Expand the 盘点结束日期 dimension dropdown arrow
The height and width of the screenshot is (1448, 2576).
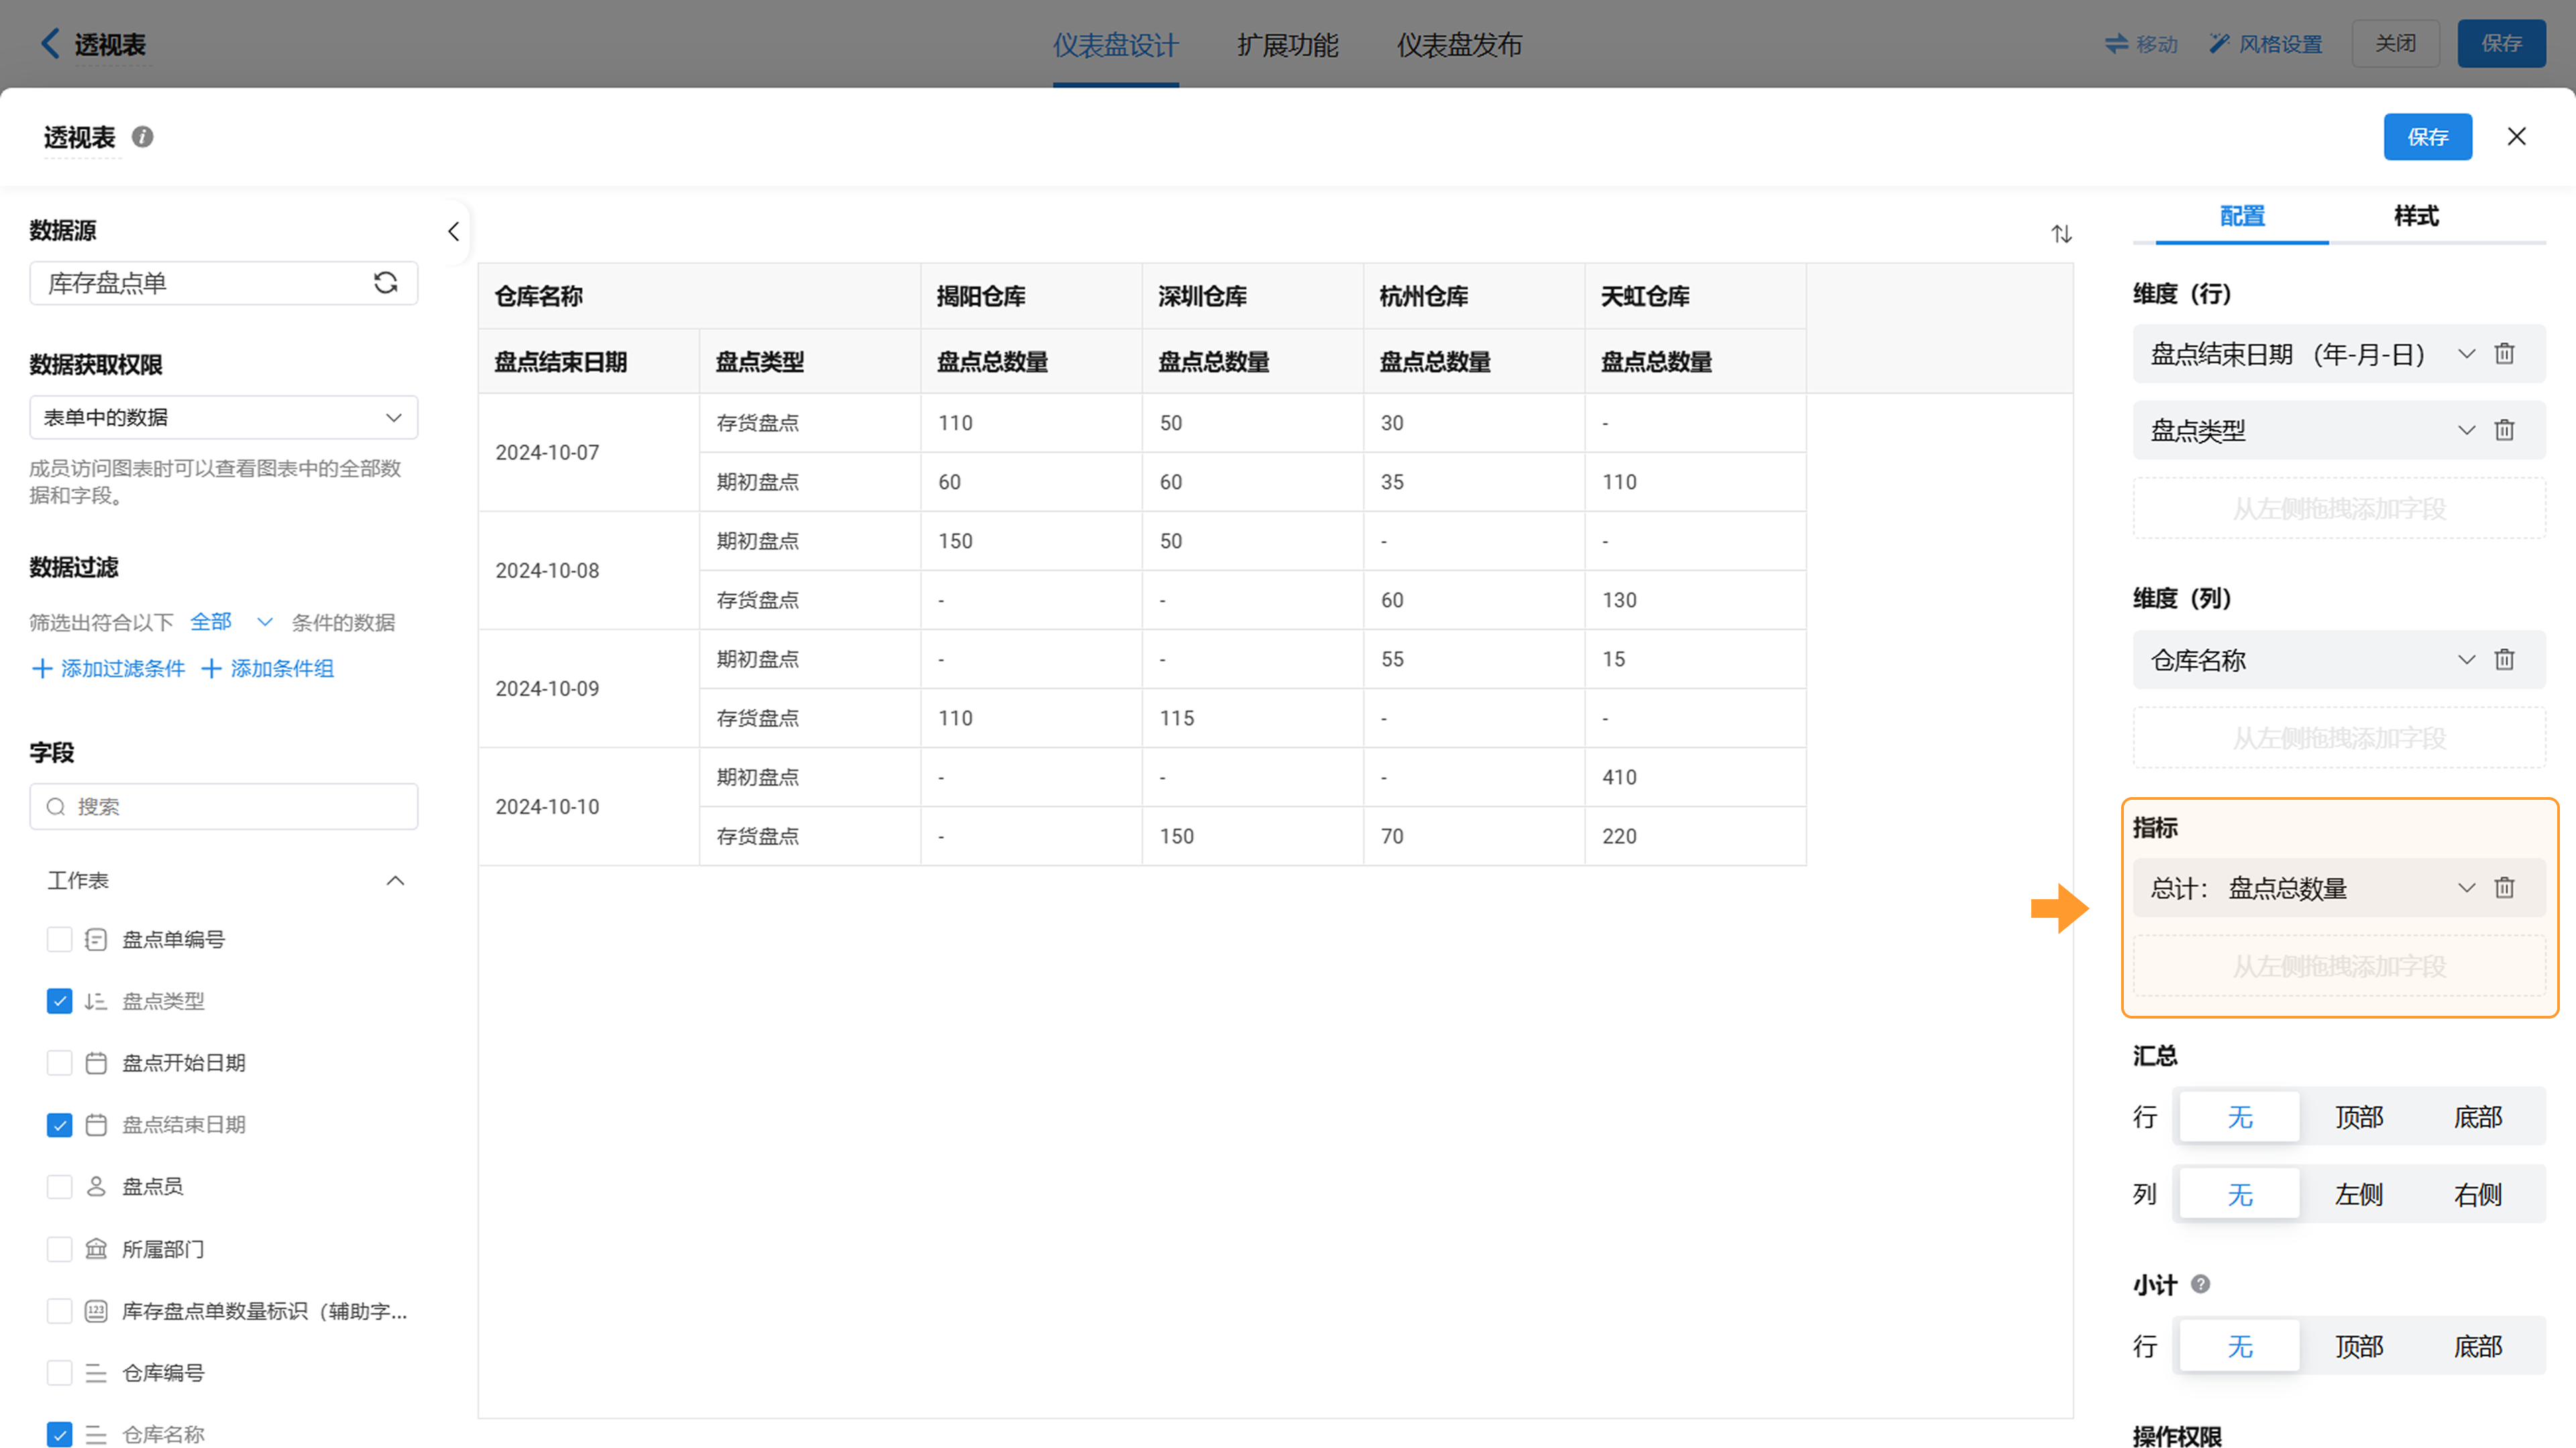(x=2466, y=354)
